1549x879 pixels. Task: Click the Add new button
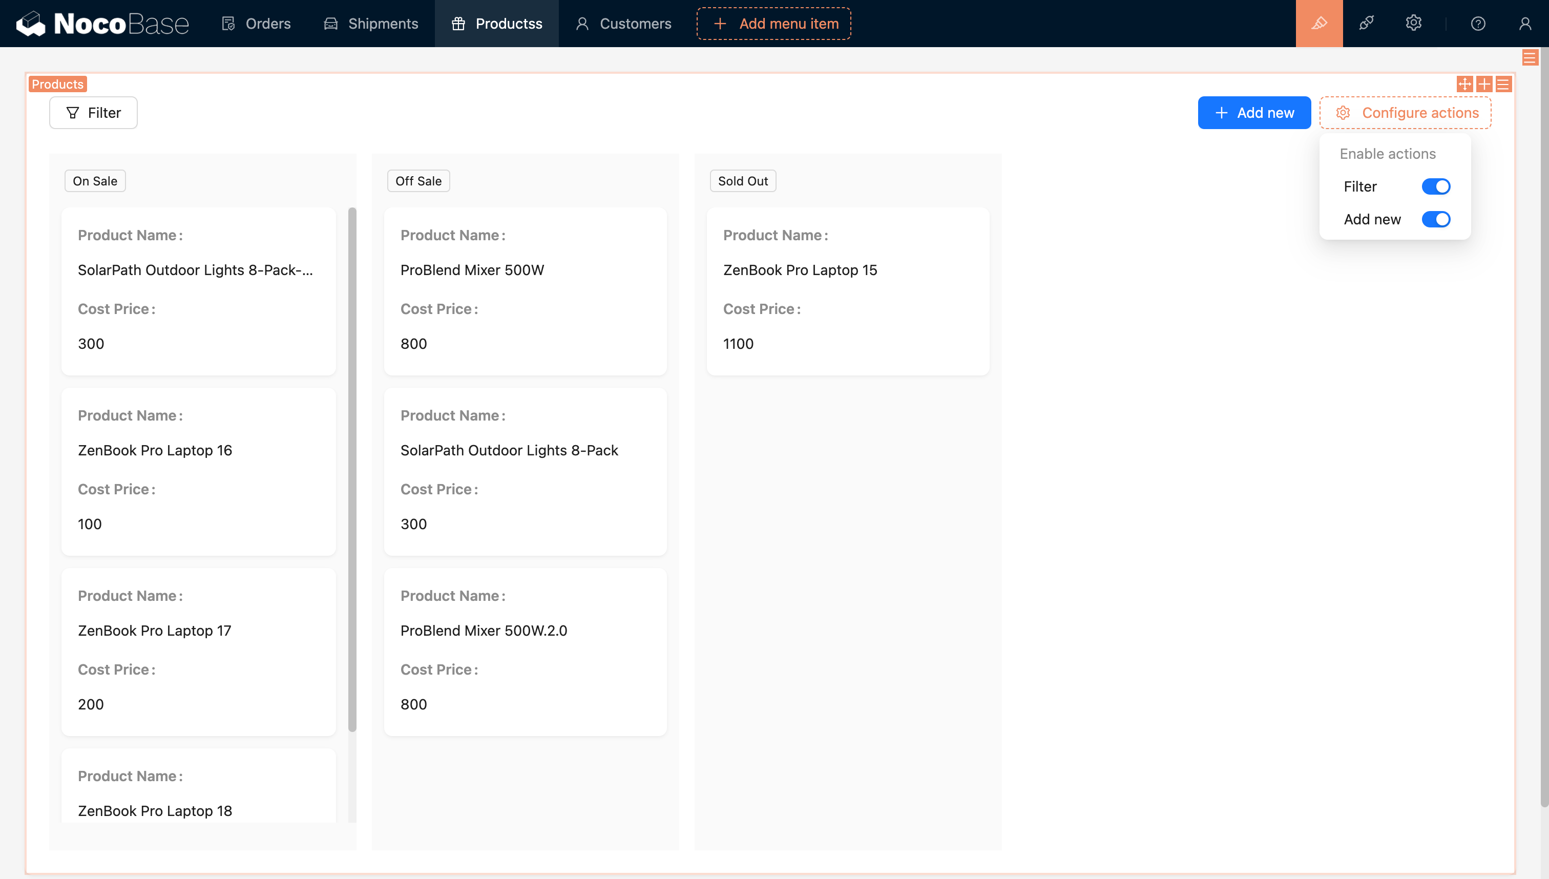click(1254, 112)
